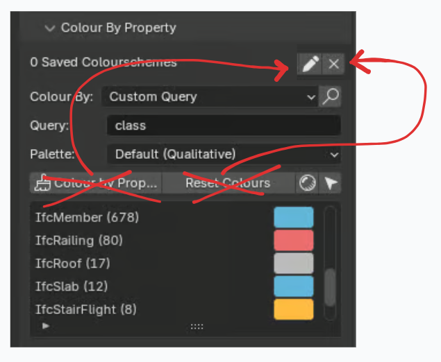Select the IfcRailing (80) list row
The width and height of the screenshot is (441, 362).
click(x=152, y=241)
